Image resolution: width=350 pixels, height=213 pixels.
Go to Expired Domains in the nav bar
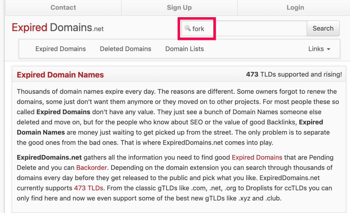tap(61, 49)
